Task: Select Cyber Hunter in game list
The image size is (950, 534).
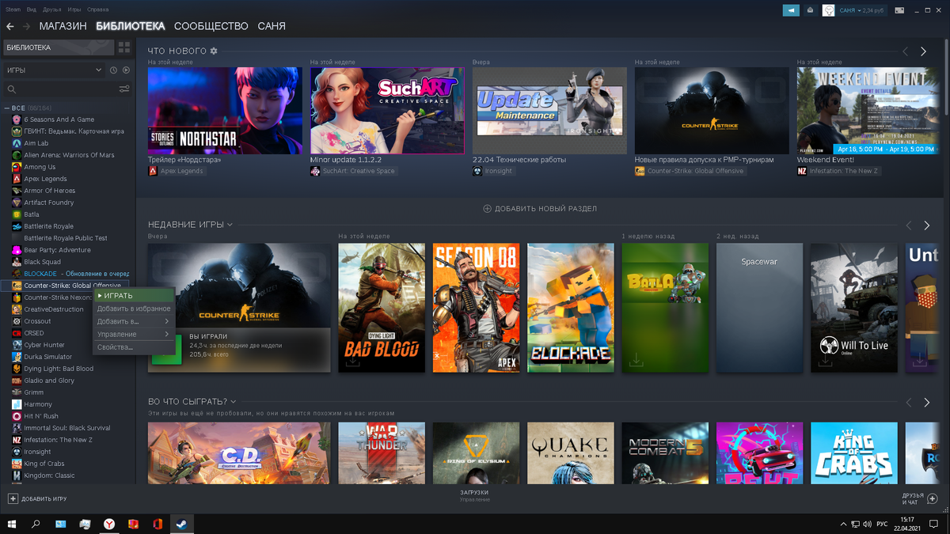Action: pyautogui.click(x=44, y=345)
